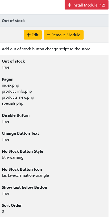Viewport: 112px width, 218px height.
Task: Click the minus icon on Remove Module
Action: click(48, 35)
